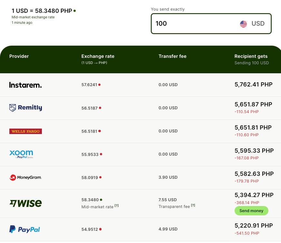Click the green dot beside Wise rate 58.3480
The image size is (281, 243).
pyautogui.click(x=101, y=200)
